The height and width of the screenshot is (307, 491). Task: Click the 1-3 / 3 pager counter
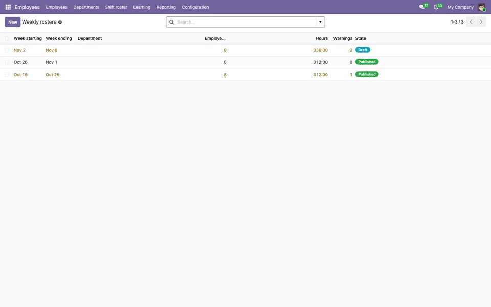[x=457, y=22]
